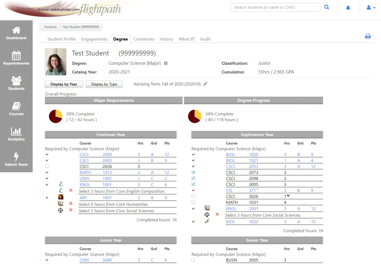The height and width of the screenshot is (264, 381).
Task: Uncheck the CSCI 2098 checkbox
Action: (x=193, y=178)
